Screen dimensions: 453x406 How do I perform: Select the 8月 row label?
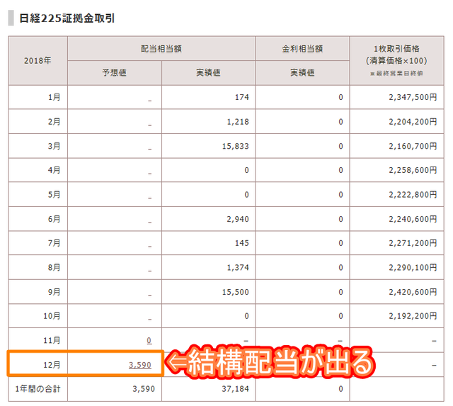[x=55, y=267]
